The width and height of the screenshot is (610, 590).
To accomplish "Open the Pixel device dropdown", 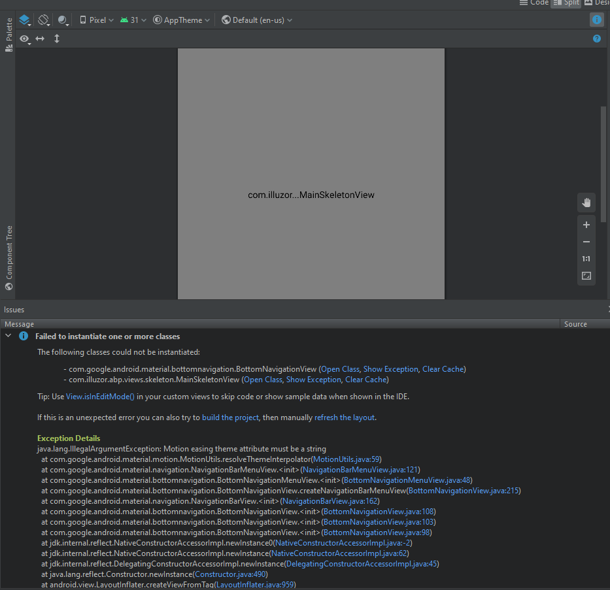I will coord(97,20).
